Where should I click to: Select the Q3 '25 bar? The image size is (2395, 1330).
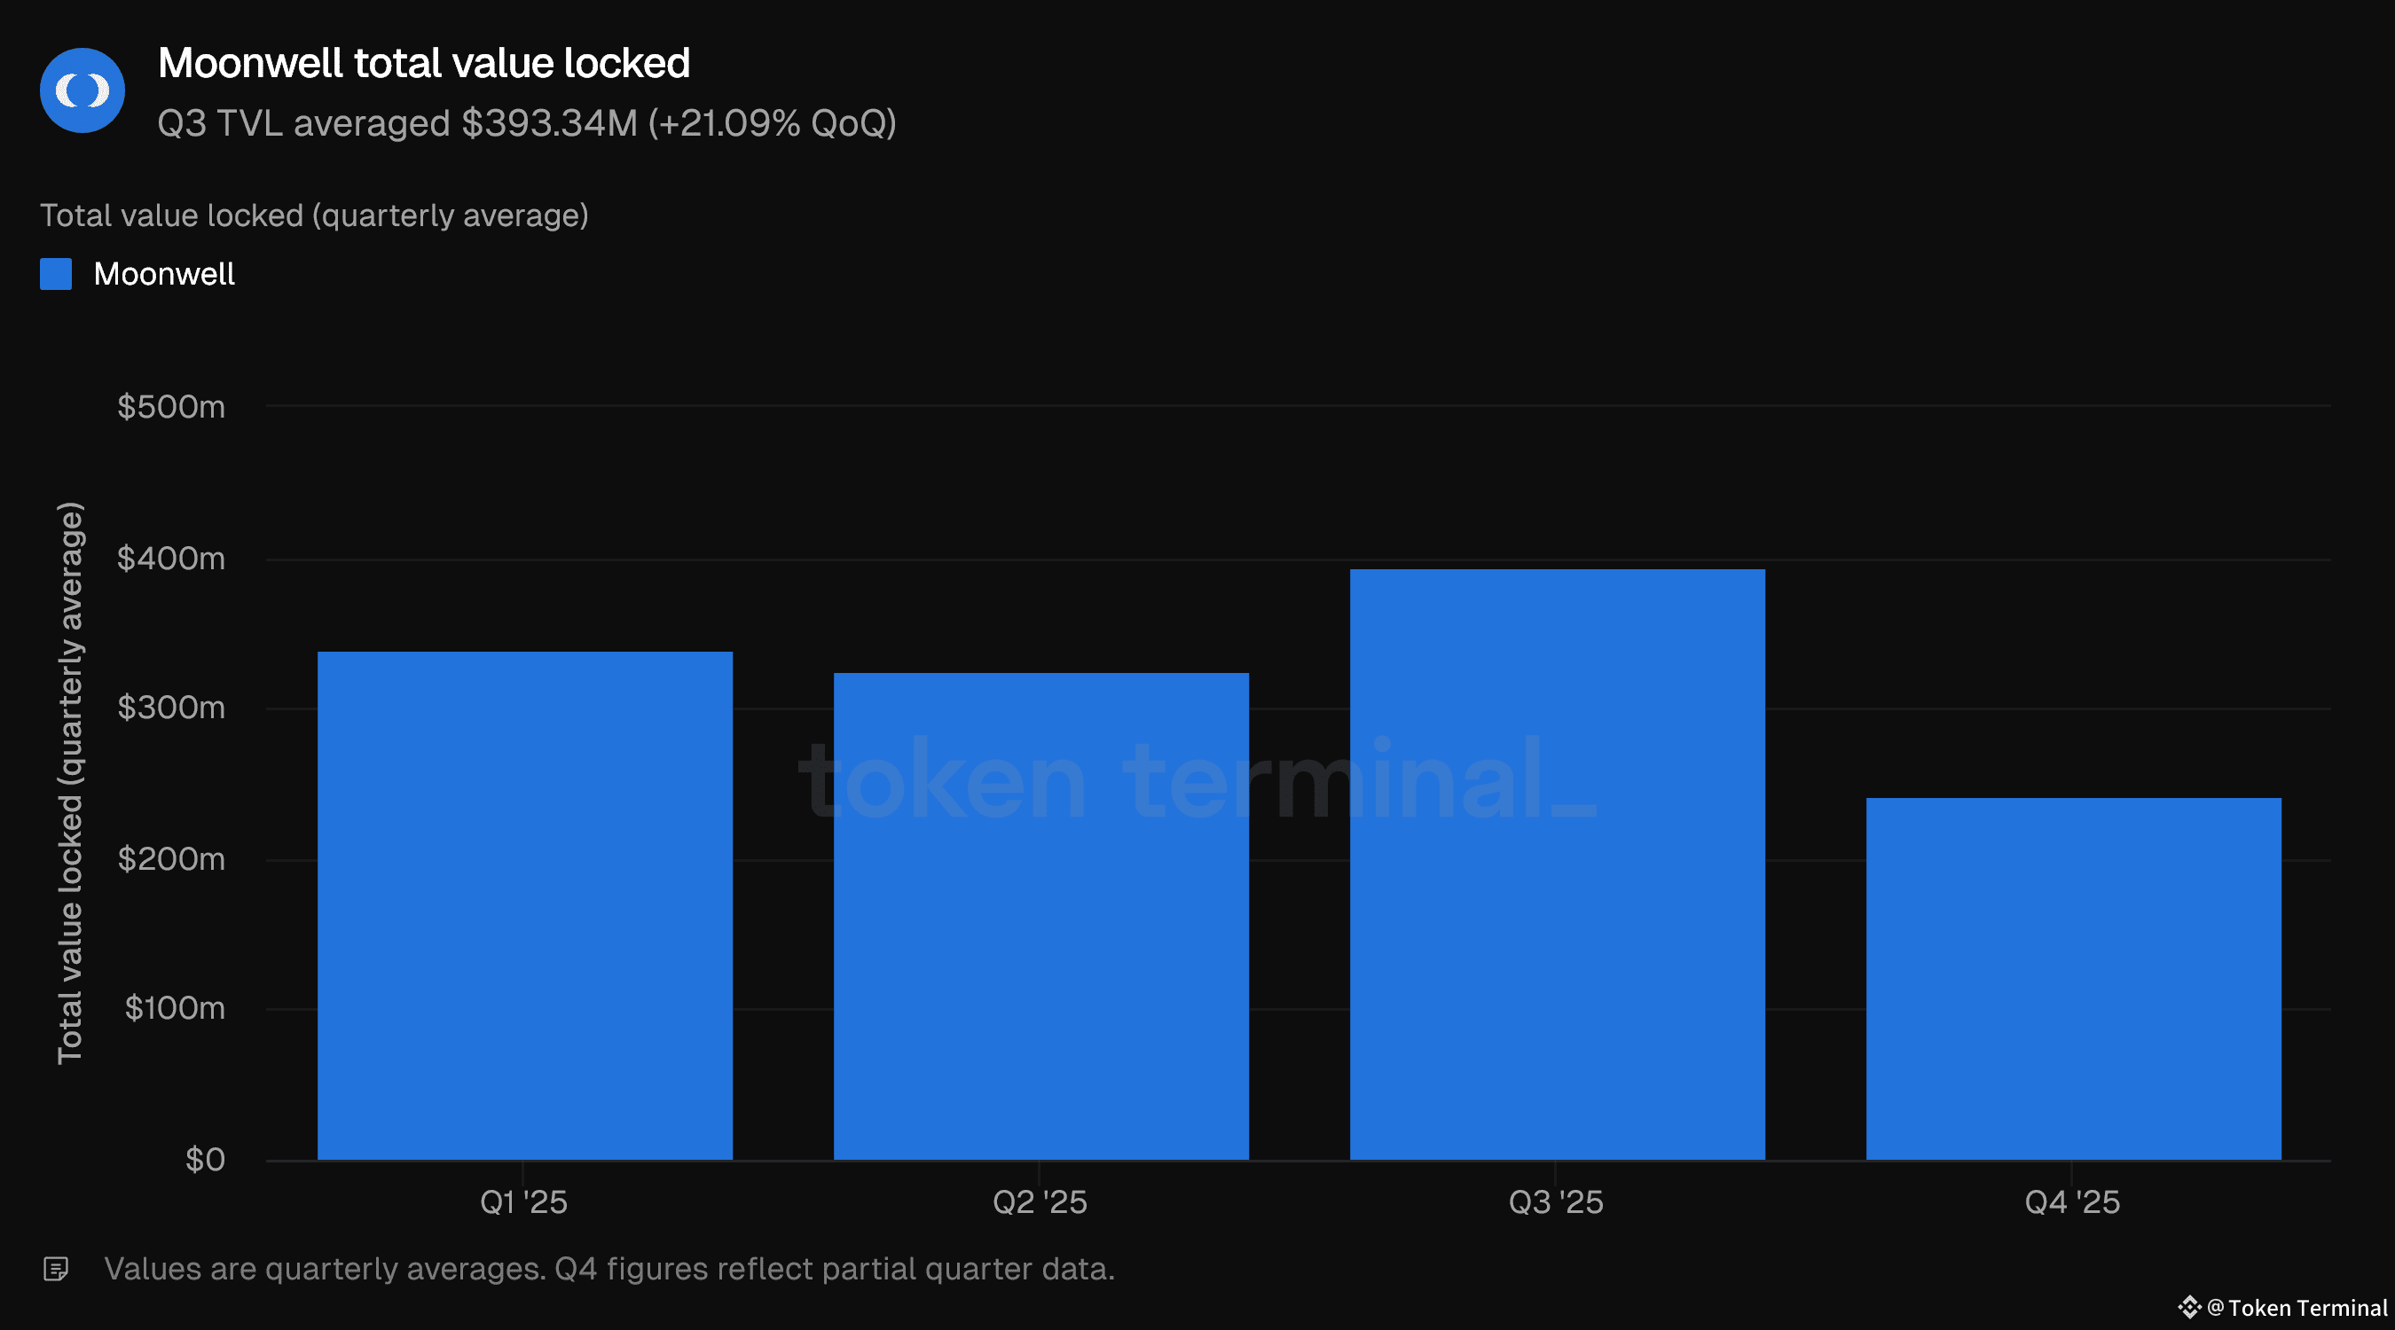(1558, 864)
